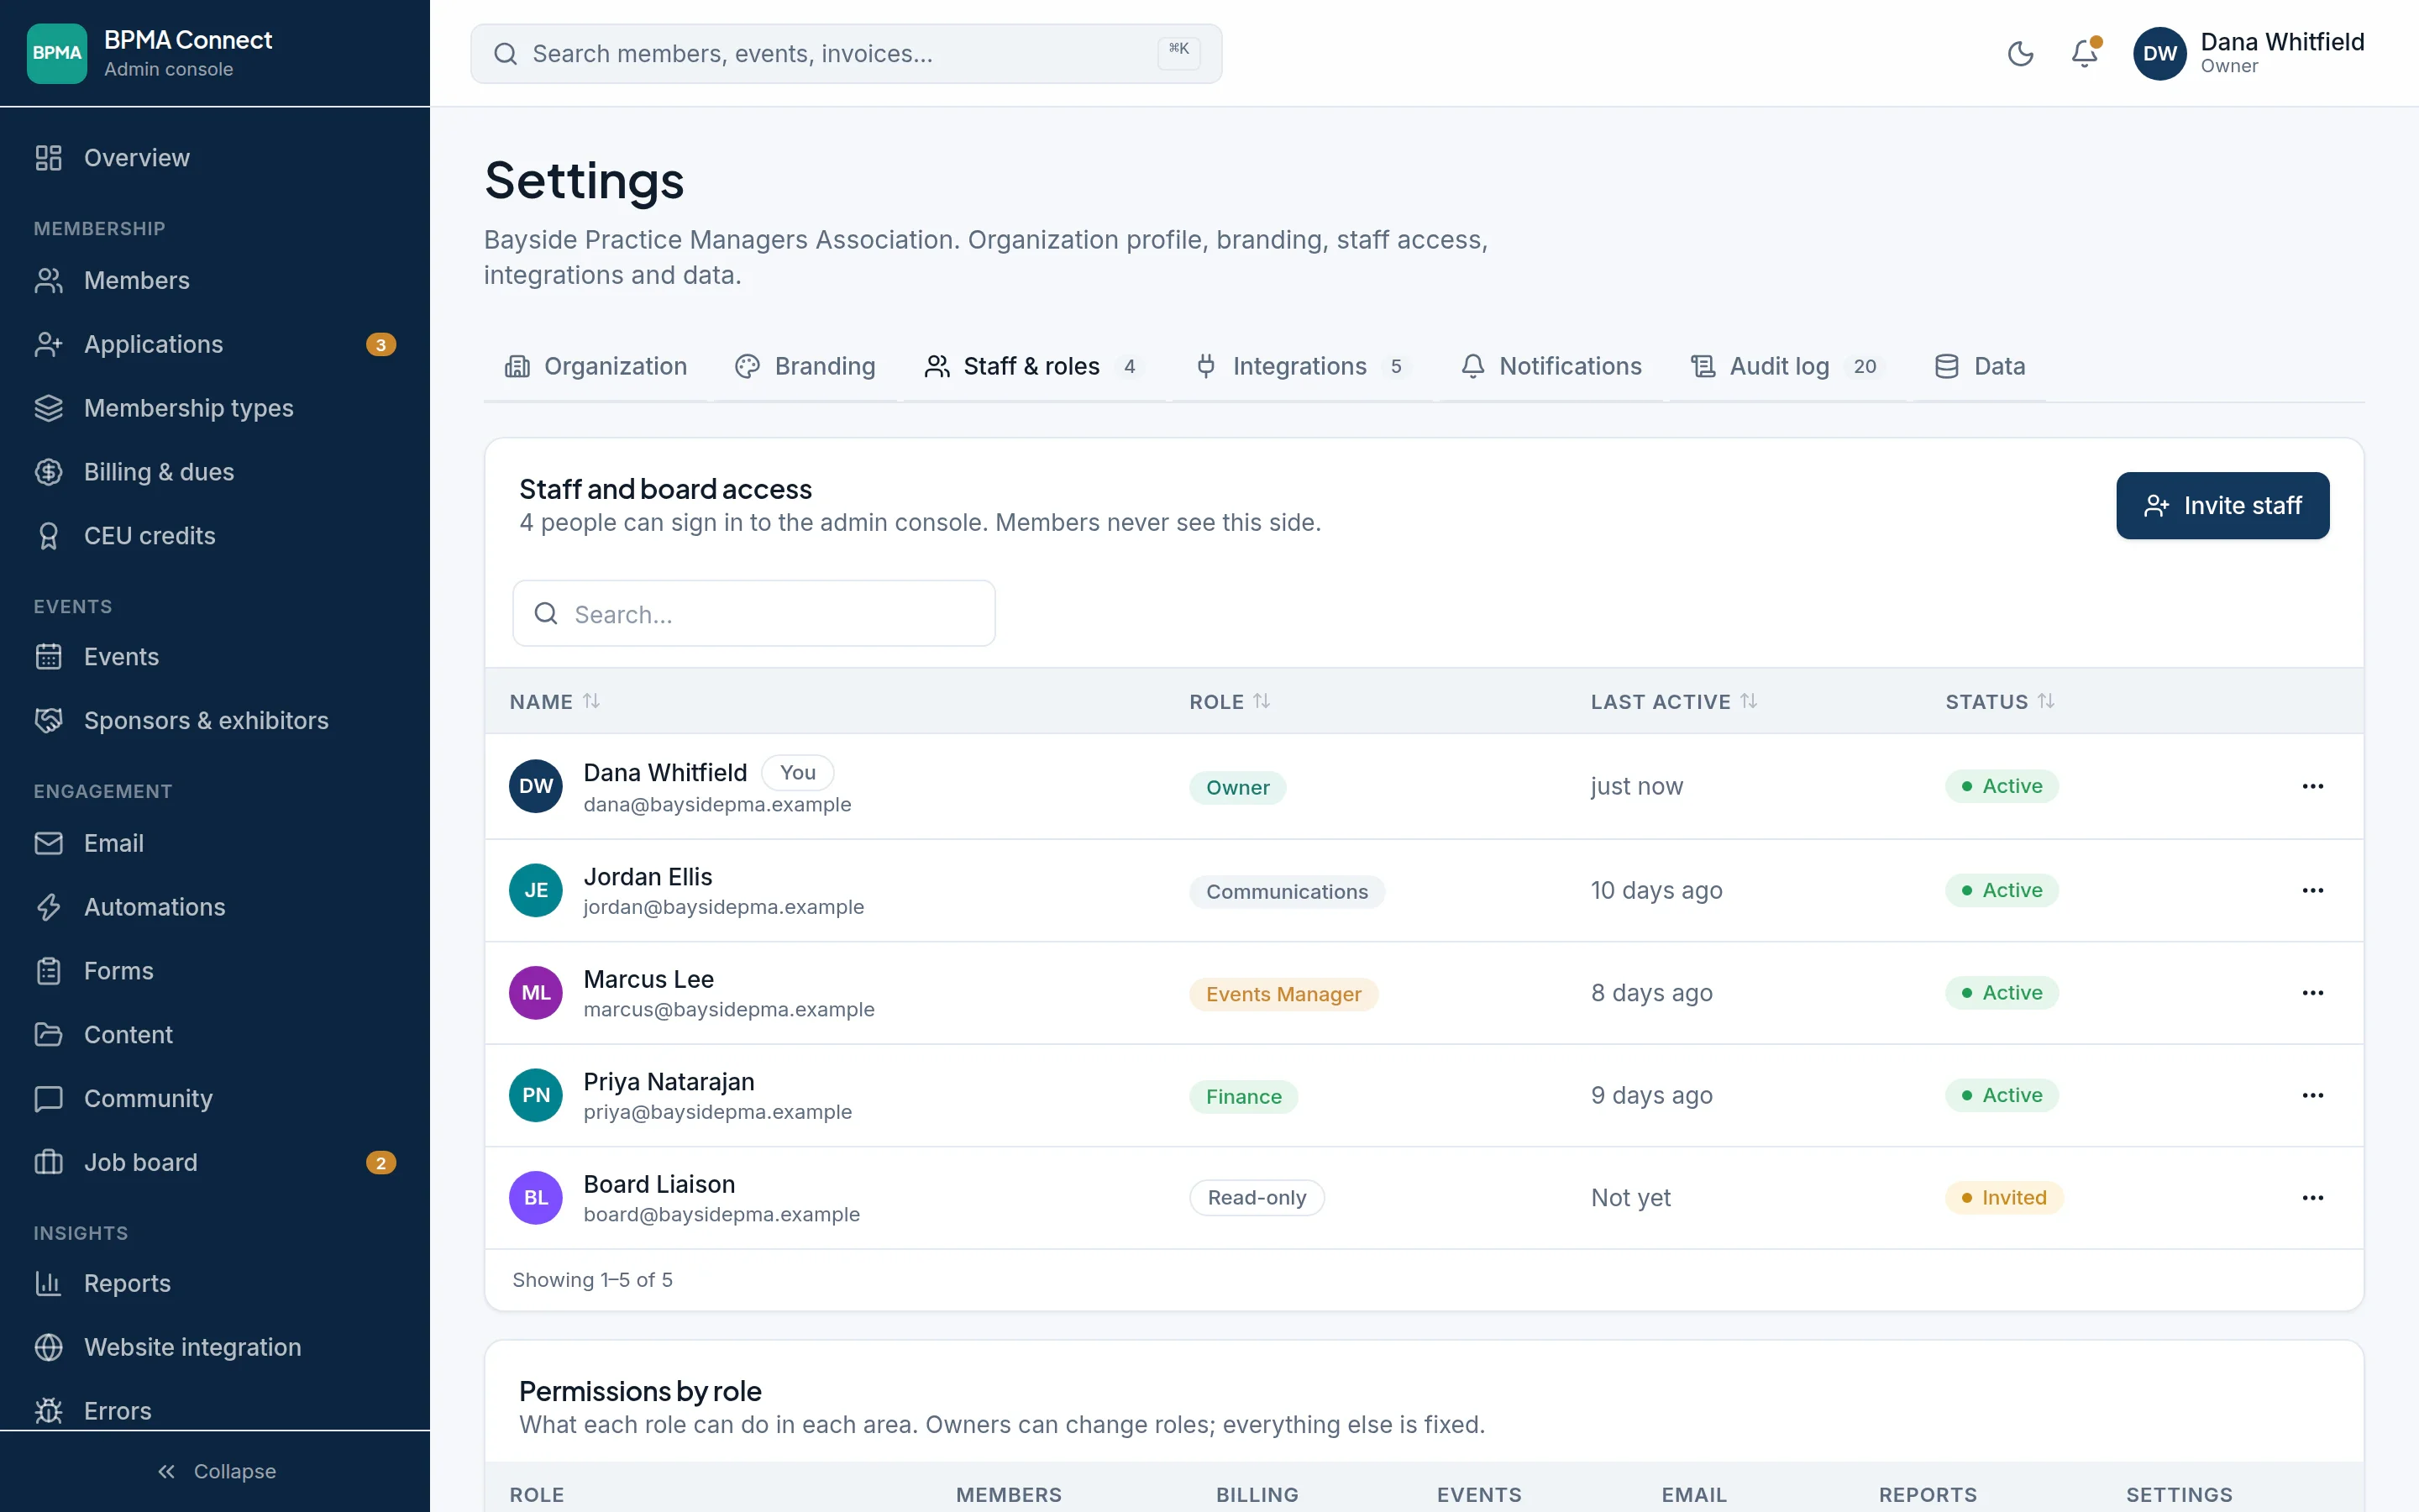This screenshot has width=2419, height=1512.
Task: Focus the staff Search field
Action: [753, 614]
